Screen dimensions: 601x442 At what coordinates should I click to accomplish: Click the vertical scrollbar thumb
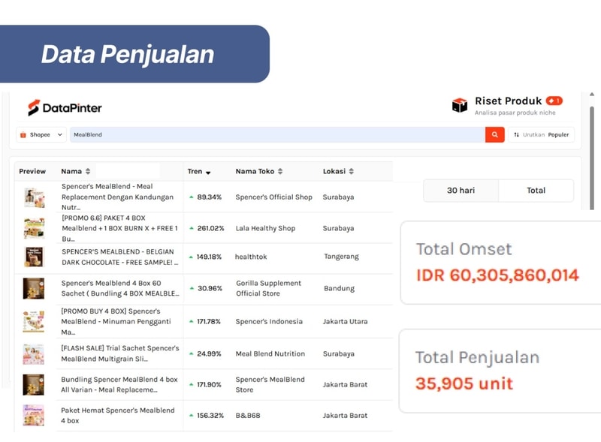592,158
